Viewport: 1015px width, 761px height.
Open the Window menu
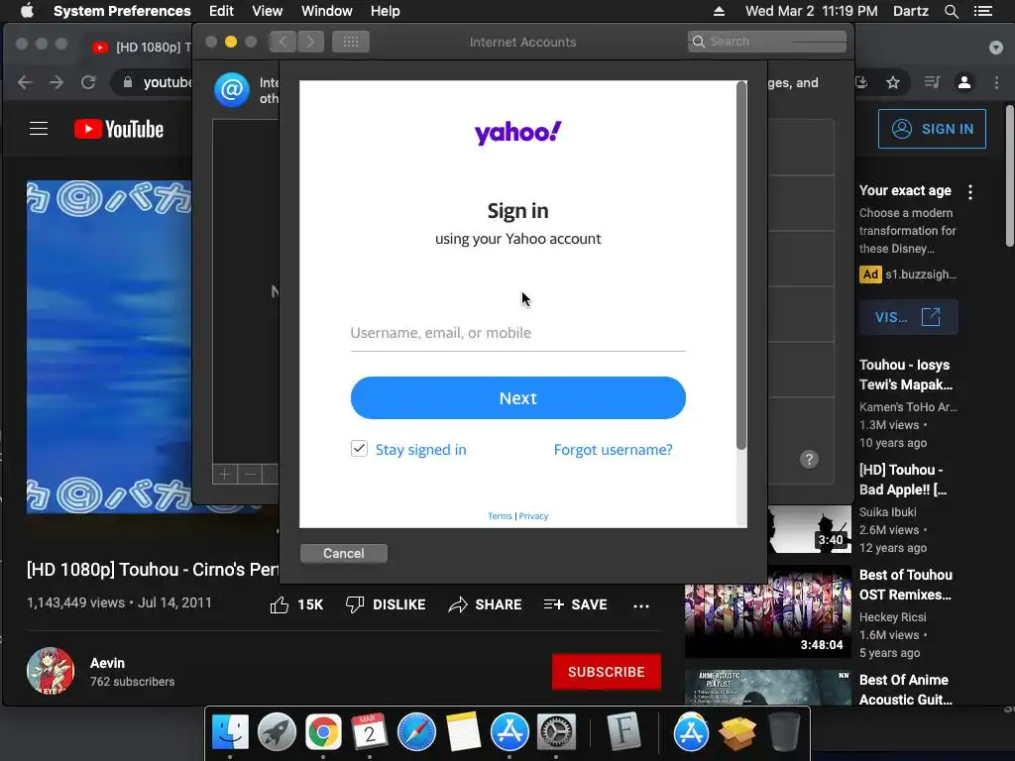point(327,11)
